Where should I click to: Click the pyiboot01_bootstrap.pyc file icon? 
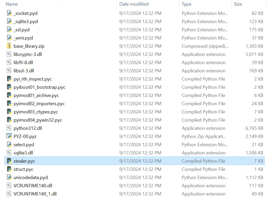coord(9,87)
